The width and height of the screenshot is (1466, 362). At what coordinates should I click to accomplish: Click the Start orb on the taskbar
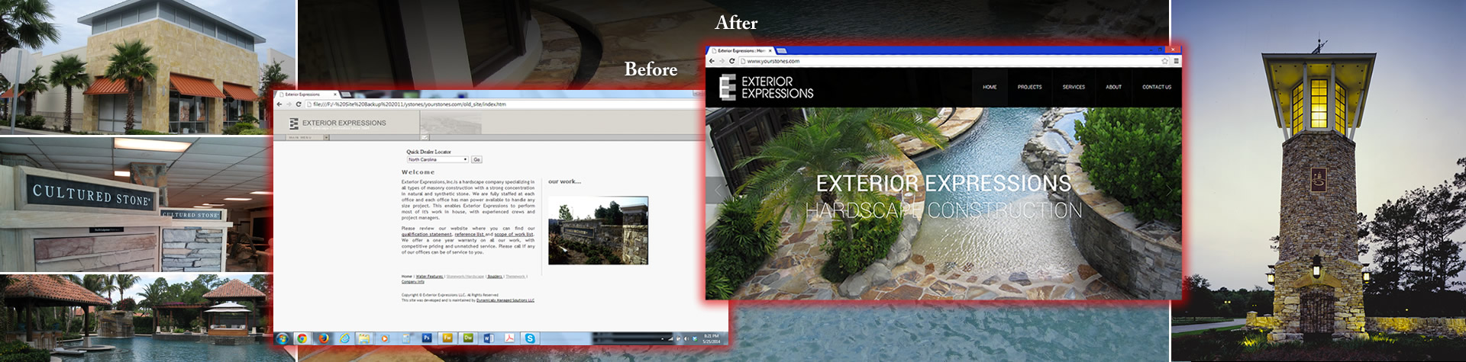coord(283,338)
